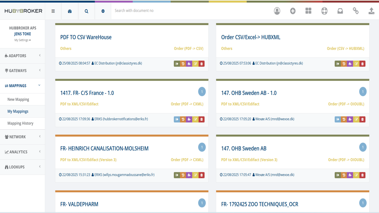Expand the Network sidebar menu
The width and height of the screenshot is (379, 213).
point(23,137)
